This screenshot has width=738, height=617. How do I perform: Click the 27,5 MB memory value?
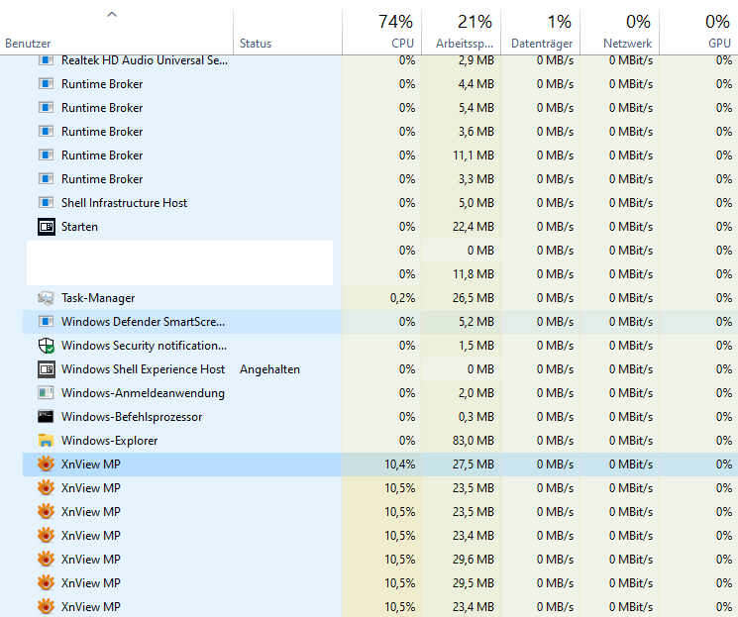tap(474, 464)
